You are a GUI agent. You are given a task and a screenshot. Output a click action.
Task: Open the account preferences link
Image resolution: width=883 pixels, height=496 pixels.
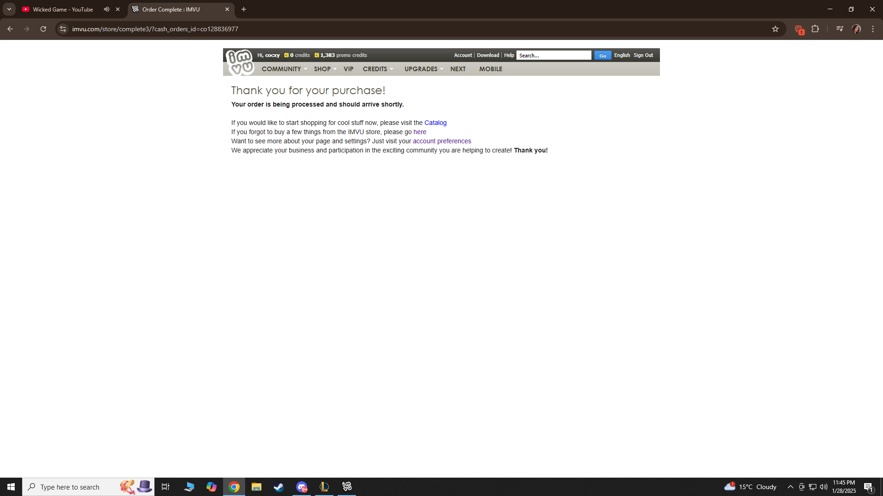(441, 141)
